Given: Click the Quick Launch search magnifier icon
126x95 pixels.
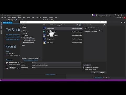Looking at the screenshot, I should coord(115,15).
